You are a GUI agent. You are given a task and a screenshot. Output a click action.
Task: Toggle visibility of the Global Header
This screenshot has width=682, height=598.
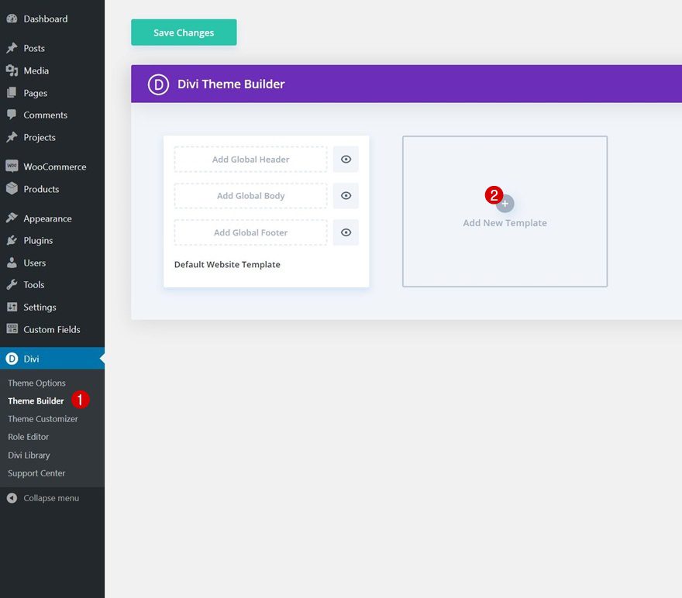click(345, 159)
